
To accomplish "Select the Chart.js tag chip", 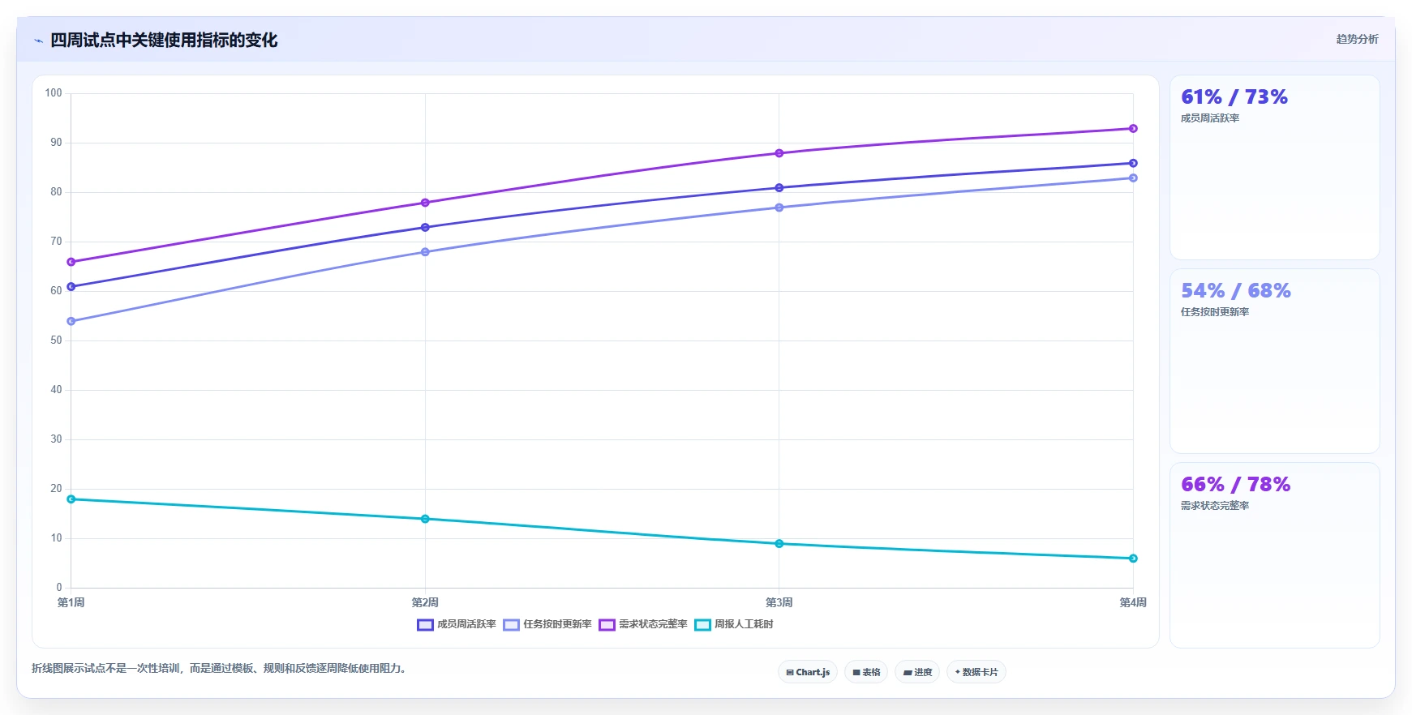I will (808, 672).
